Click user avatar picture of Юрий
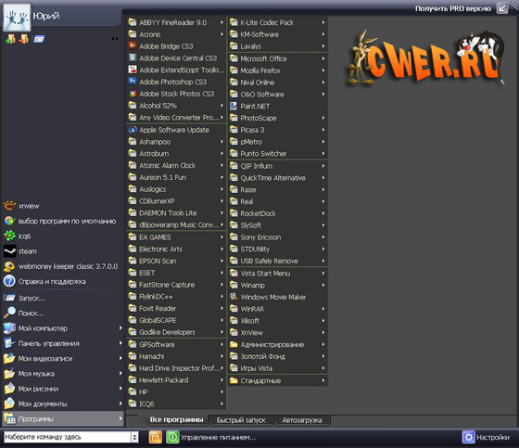 [17, 18]
